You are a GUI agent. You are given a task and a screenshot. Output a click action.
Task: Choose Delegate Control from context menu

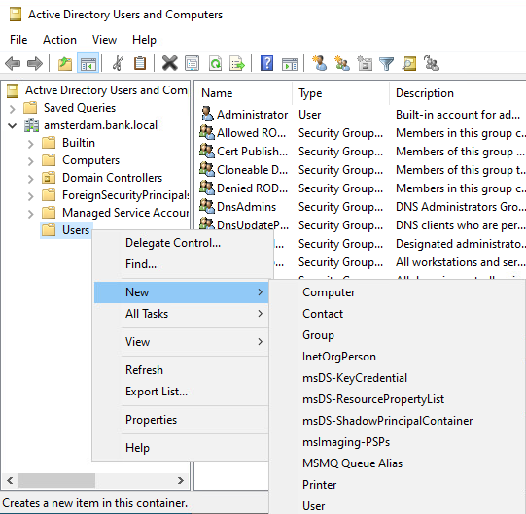click(182, 243)
